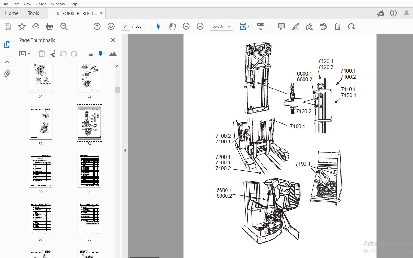The image size is (413, 258).
Task: Select page 57 thumbnail
Action: tap(41, 218)
